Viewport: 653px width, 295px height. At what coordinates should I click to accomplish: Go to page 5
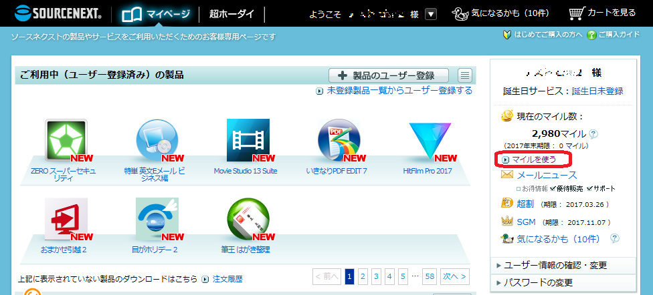coord(403,276)
